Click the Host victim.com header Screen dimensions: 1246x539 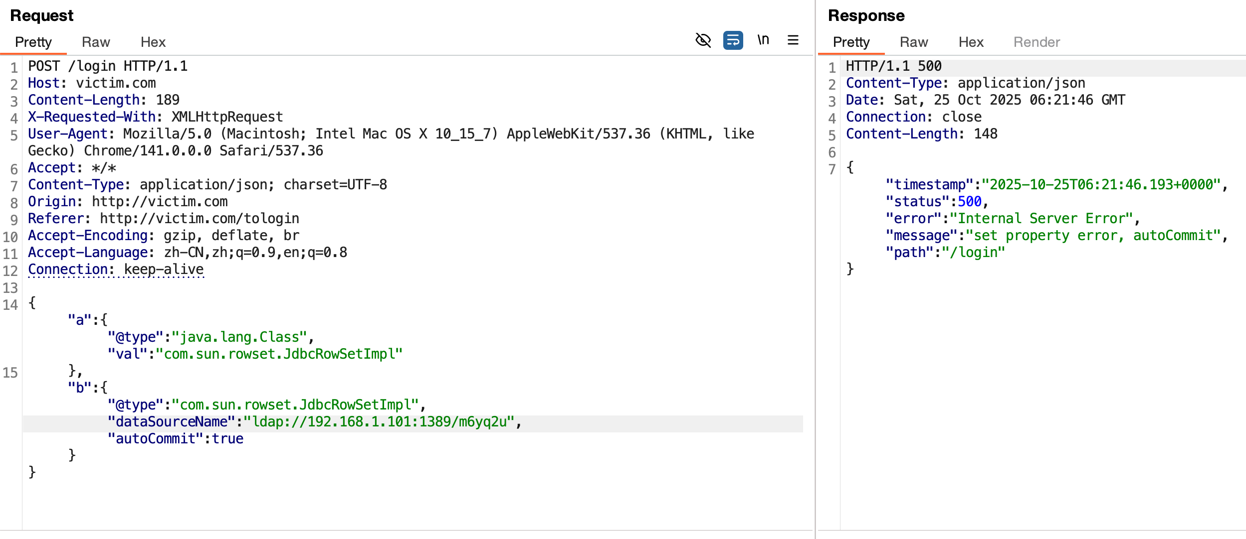click(x=92, y=83)
